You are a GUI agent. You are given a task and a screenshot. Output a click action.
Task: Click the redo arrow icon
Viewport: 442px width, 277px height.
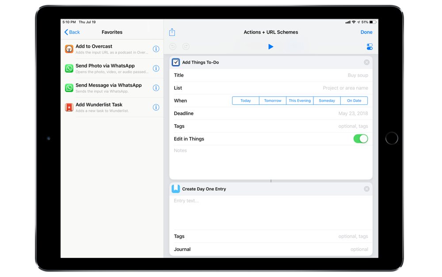[x=186, y=46]
